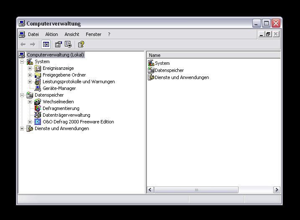The image size is (300, 220).
Task: Close the inner console child window
Action: (276, 34)
